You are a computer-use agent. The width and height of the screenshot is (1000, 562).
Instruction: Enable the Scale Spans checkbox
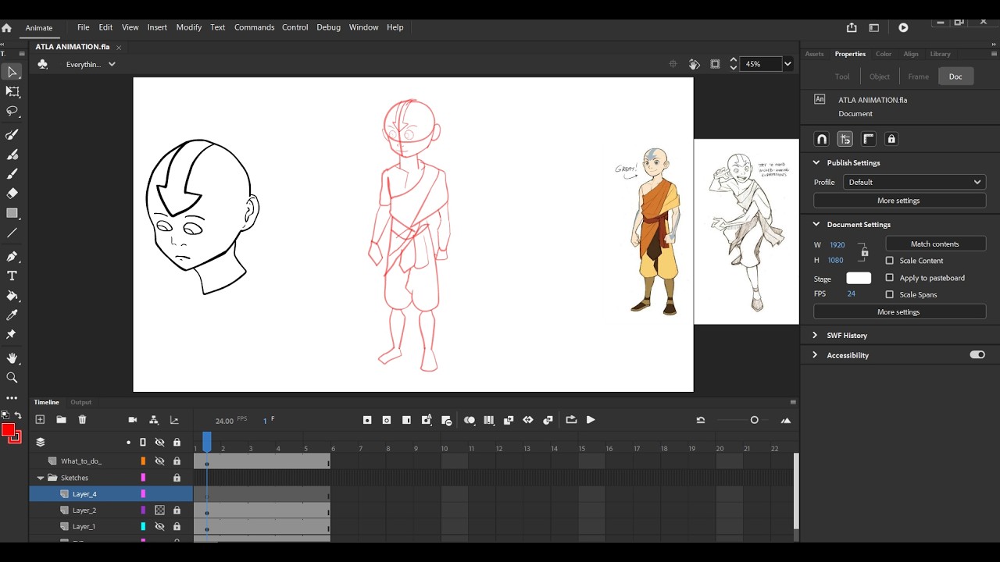tap(889, 294)
